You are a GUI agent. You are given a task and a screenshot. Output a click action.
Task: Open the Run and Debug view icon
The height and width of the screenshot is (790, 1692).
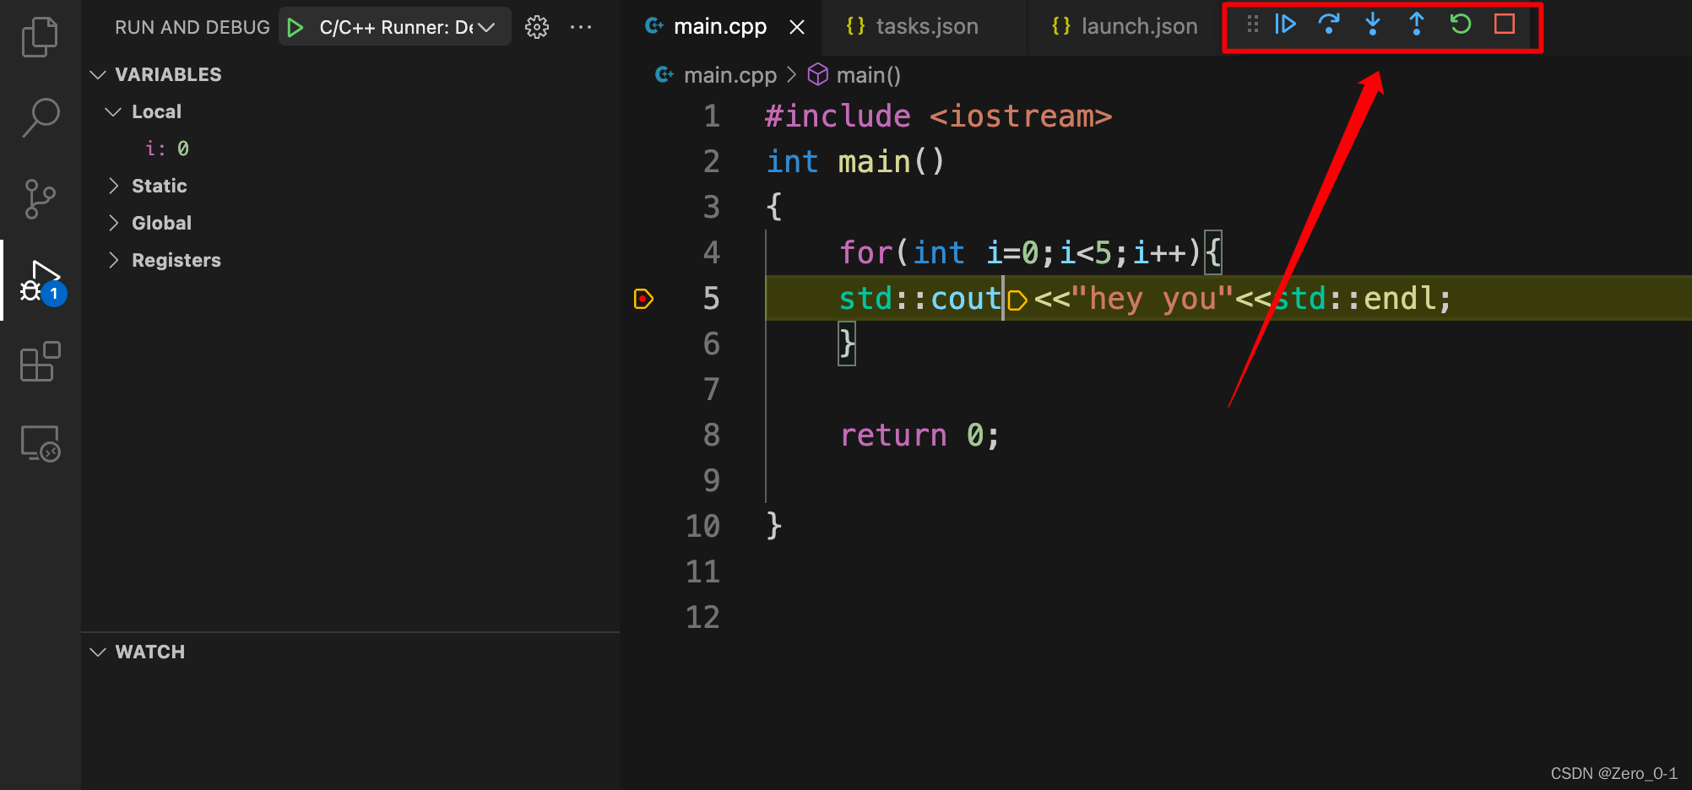[42, 282]
